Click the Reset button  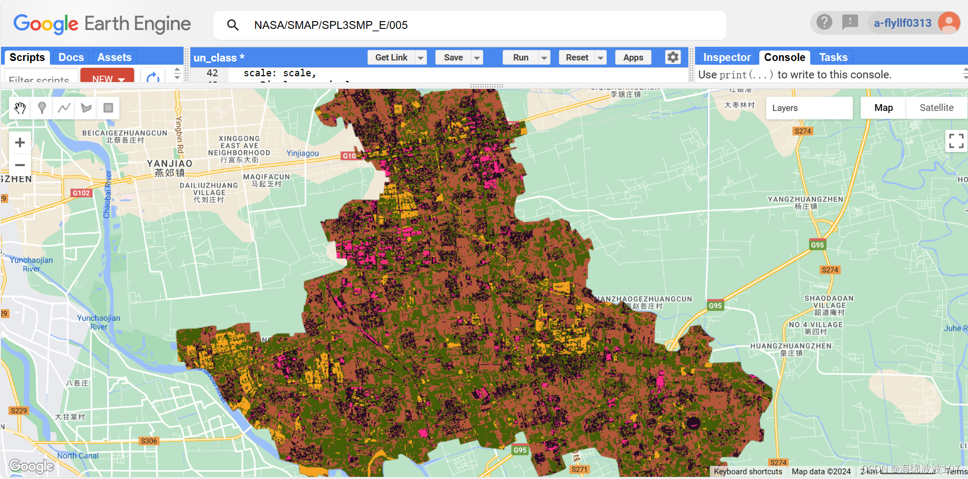(577, 57)
